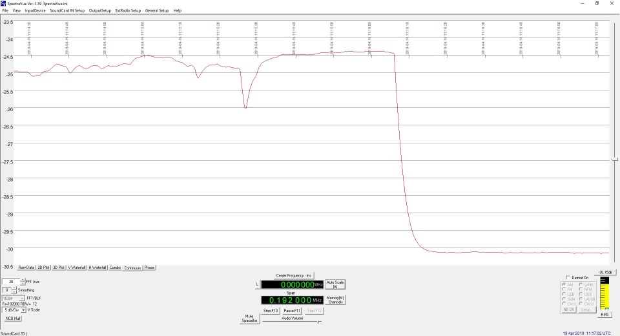The width and height of the screenshot is (620, 336).
Task: Open the SoundCard IN Setup menu
Action: click(x=67, y=11)
